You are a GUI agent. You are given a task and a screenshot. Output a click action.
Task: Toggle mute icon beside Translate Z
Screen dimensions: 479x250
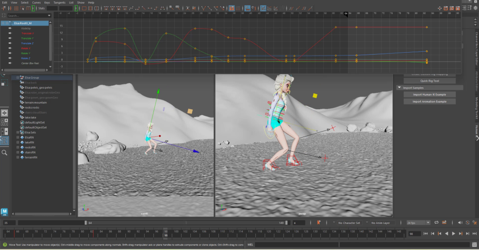(x=10, y=43)
